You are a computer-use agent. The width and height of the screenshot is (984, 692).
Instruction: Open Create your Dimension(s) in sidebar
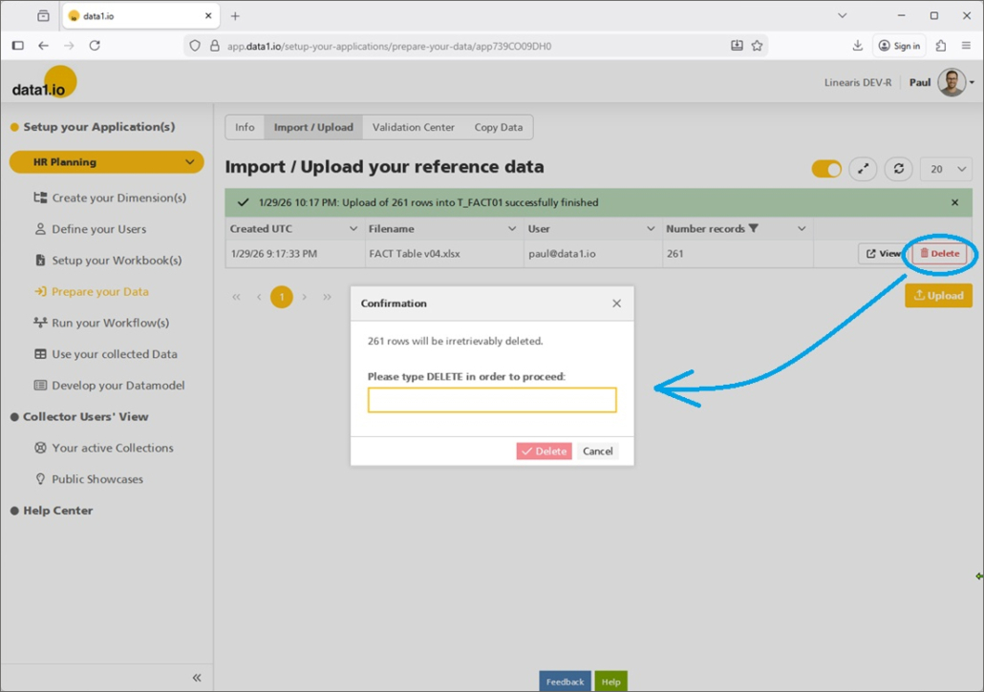coord(118,198)
